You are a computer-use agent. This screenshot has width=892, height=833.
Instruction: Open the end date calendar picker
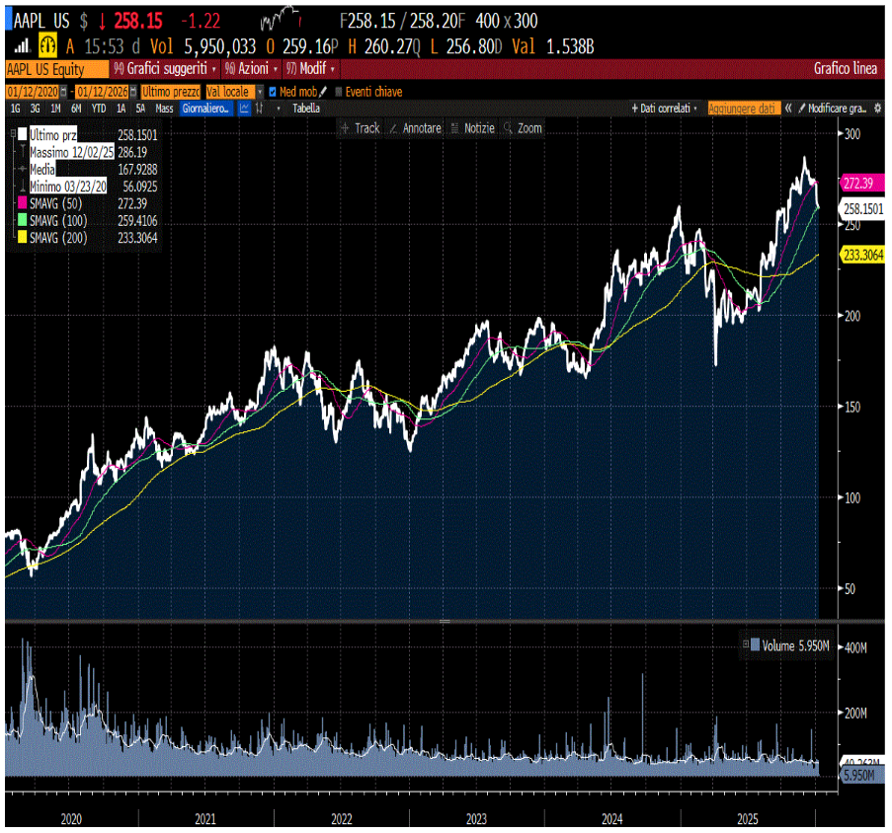click(x=133, y=92)
